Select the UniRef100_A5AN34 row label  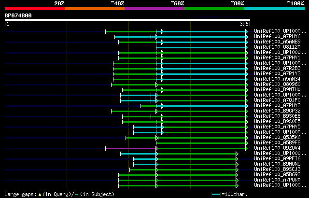tap(277, 79)
